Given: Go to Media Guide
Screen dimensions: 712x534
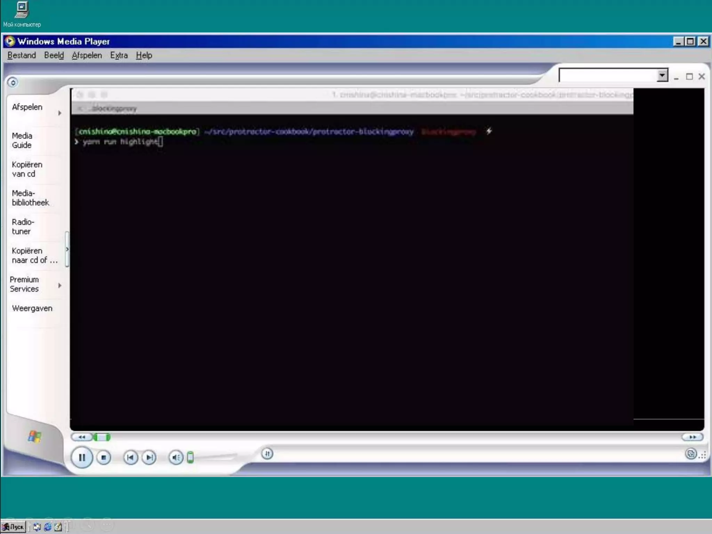Looking at the screenshot, I should pyautogui.click(x=22, y=140).
